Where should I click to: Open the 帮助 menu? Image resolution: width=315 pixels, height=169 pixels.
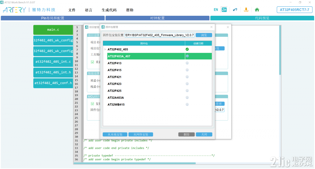point(129,10)
